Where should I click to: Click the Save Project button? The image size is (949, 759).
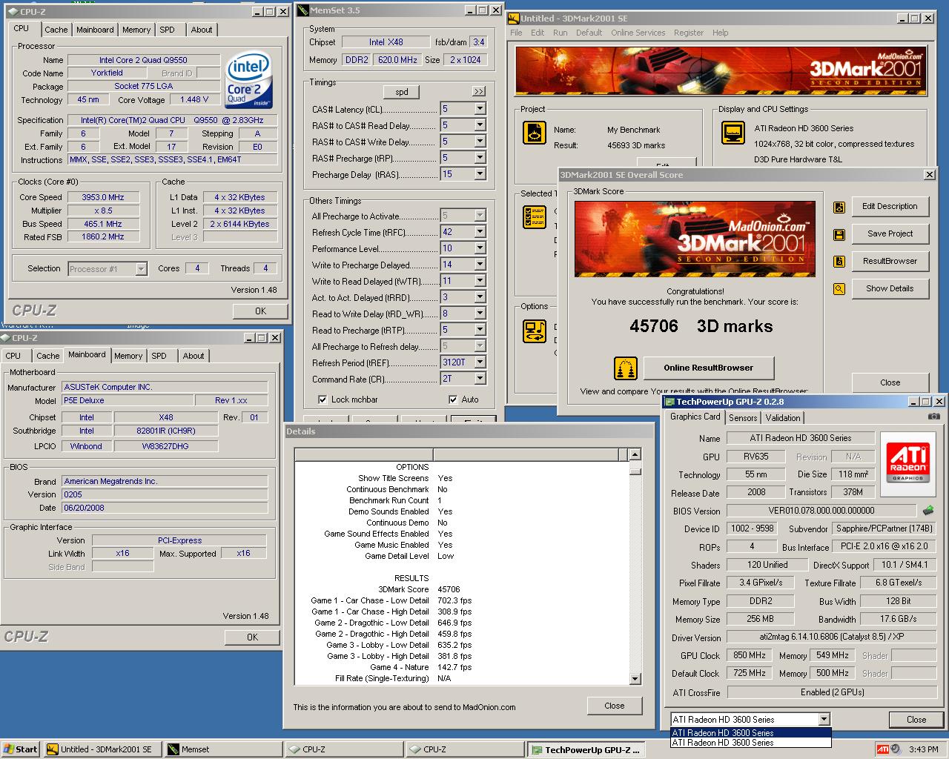(x=890, y=233)
